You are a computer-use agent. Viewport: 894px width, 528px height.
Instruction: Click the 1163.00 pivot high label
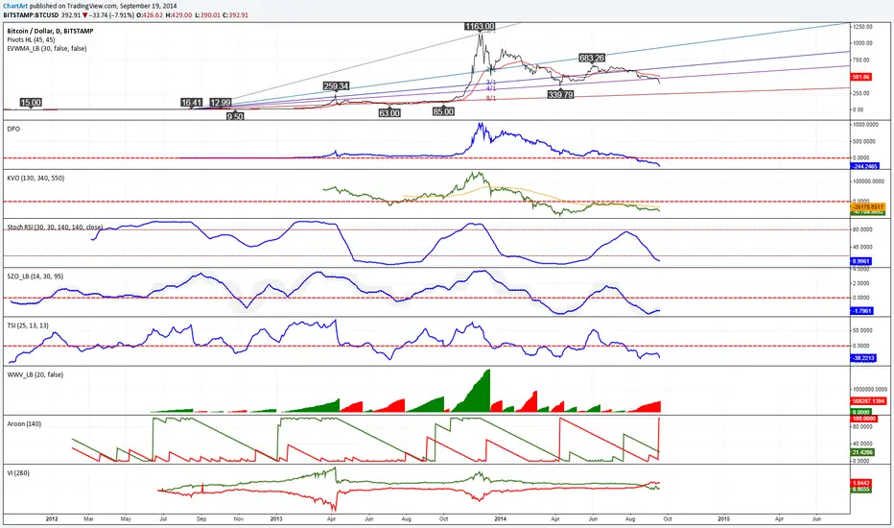[x=480, y=26]
